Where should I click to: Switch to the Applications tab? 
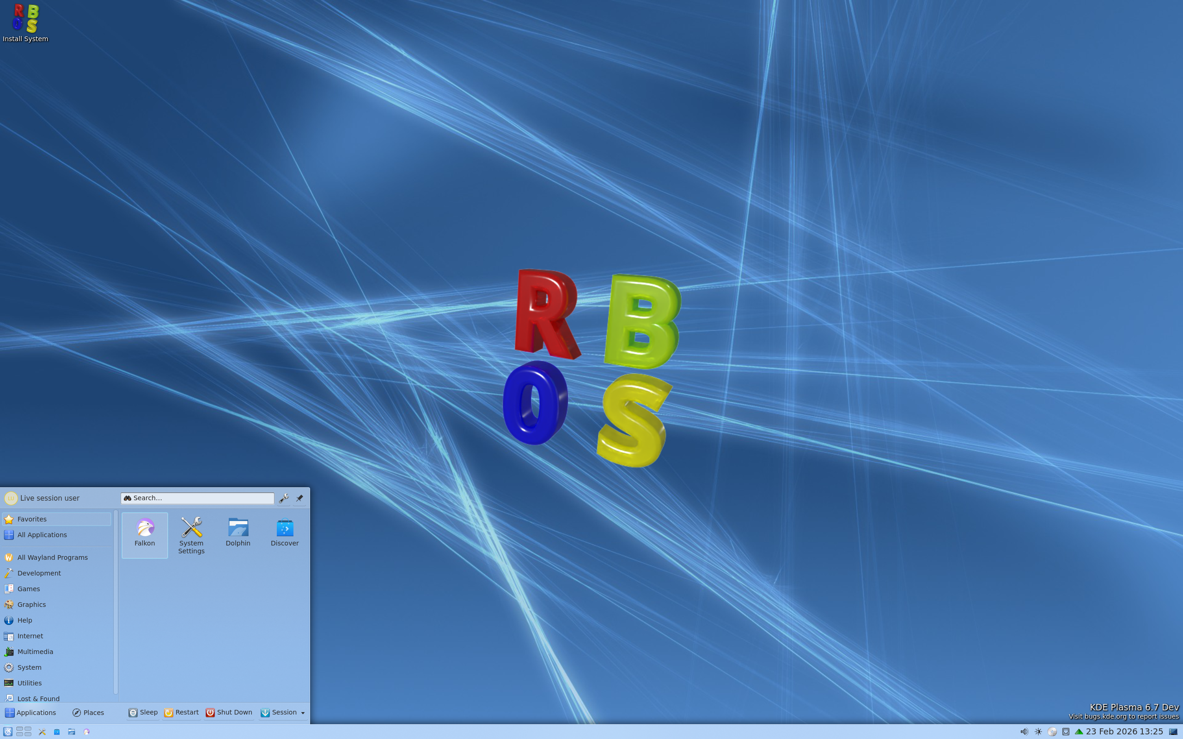coord(30,713)
